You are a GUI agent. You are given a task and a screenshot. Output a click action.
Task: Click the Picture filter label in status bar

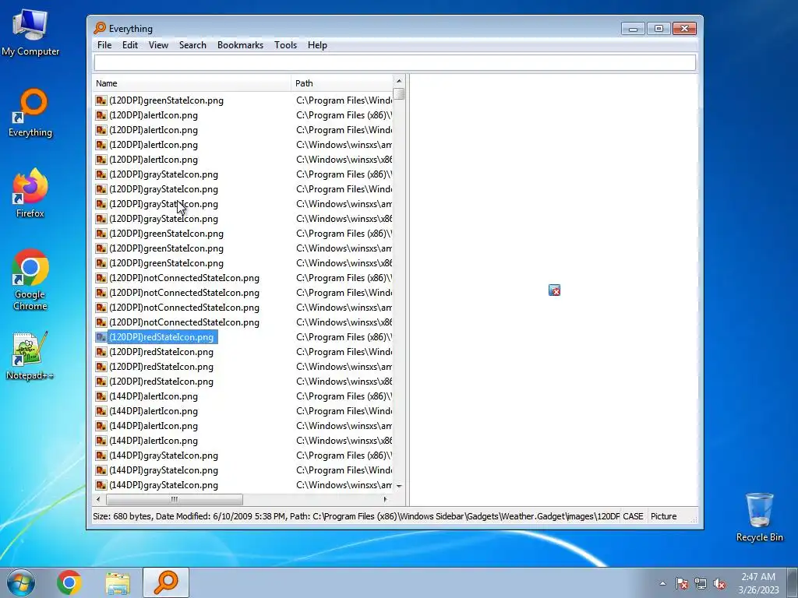(664, 517)
